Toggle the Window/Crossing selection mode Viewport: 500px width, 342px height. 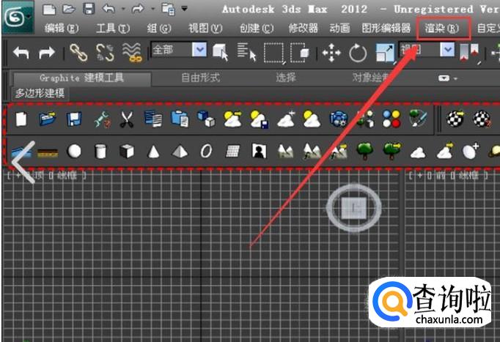coord(299,52)
